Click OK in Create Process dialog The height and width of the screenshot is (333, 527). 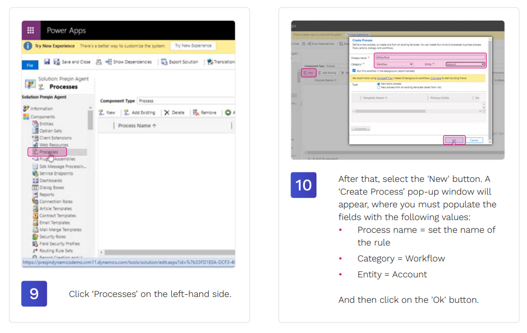[454, 140]
